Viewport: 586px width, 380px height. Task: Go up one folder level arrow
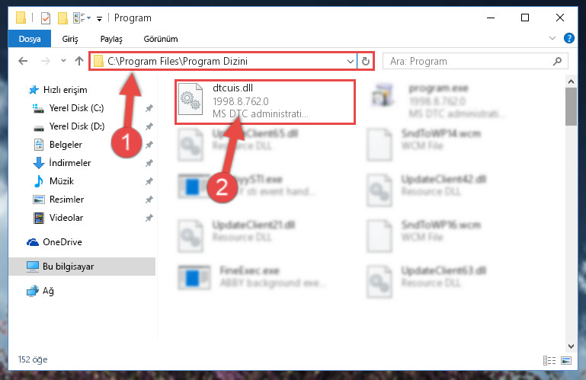click(x=78, y=61)
